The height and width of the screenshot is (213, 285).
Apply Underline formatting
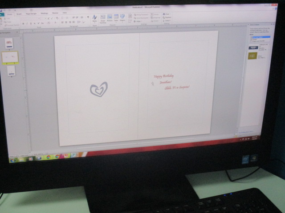click(x=31, y=24)
